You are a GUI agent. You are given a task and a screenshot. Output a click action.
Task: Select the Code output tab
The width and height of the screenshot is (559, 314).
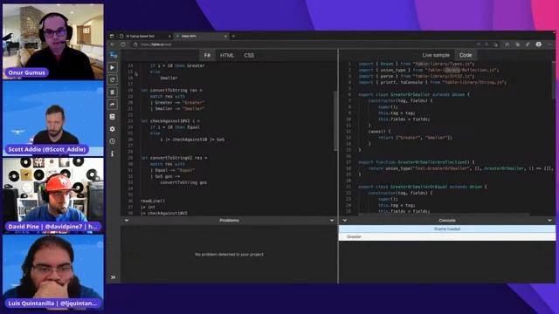click(x=466, y=55)
